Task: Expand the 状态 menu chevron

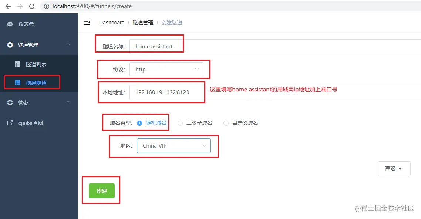Action: tap(68, 102)
